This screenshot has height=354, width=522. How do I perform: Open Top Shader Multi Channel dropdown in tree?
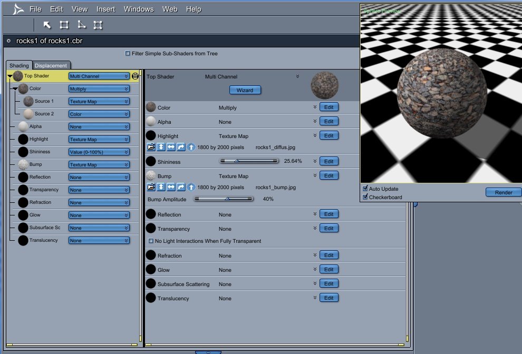coord(99,76)
